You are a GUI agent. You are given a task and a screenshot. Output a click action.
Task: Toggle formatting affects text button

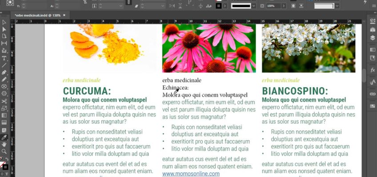(7, 174)
